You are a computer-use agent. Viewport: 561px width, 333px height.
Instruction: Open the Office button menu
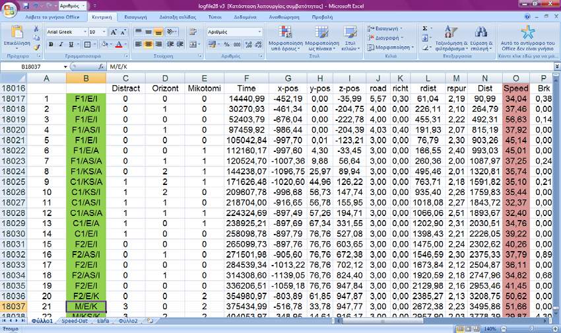pyautogui.click(x=9, y=10)
